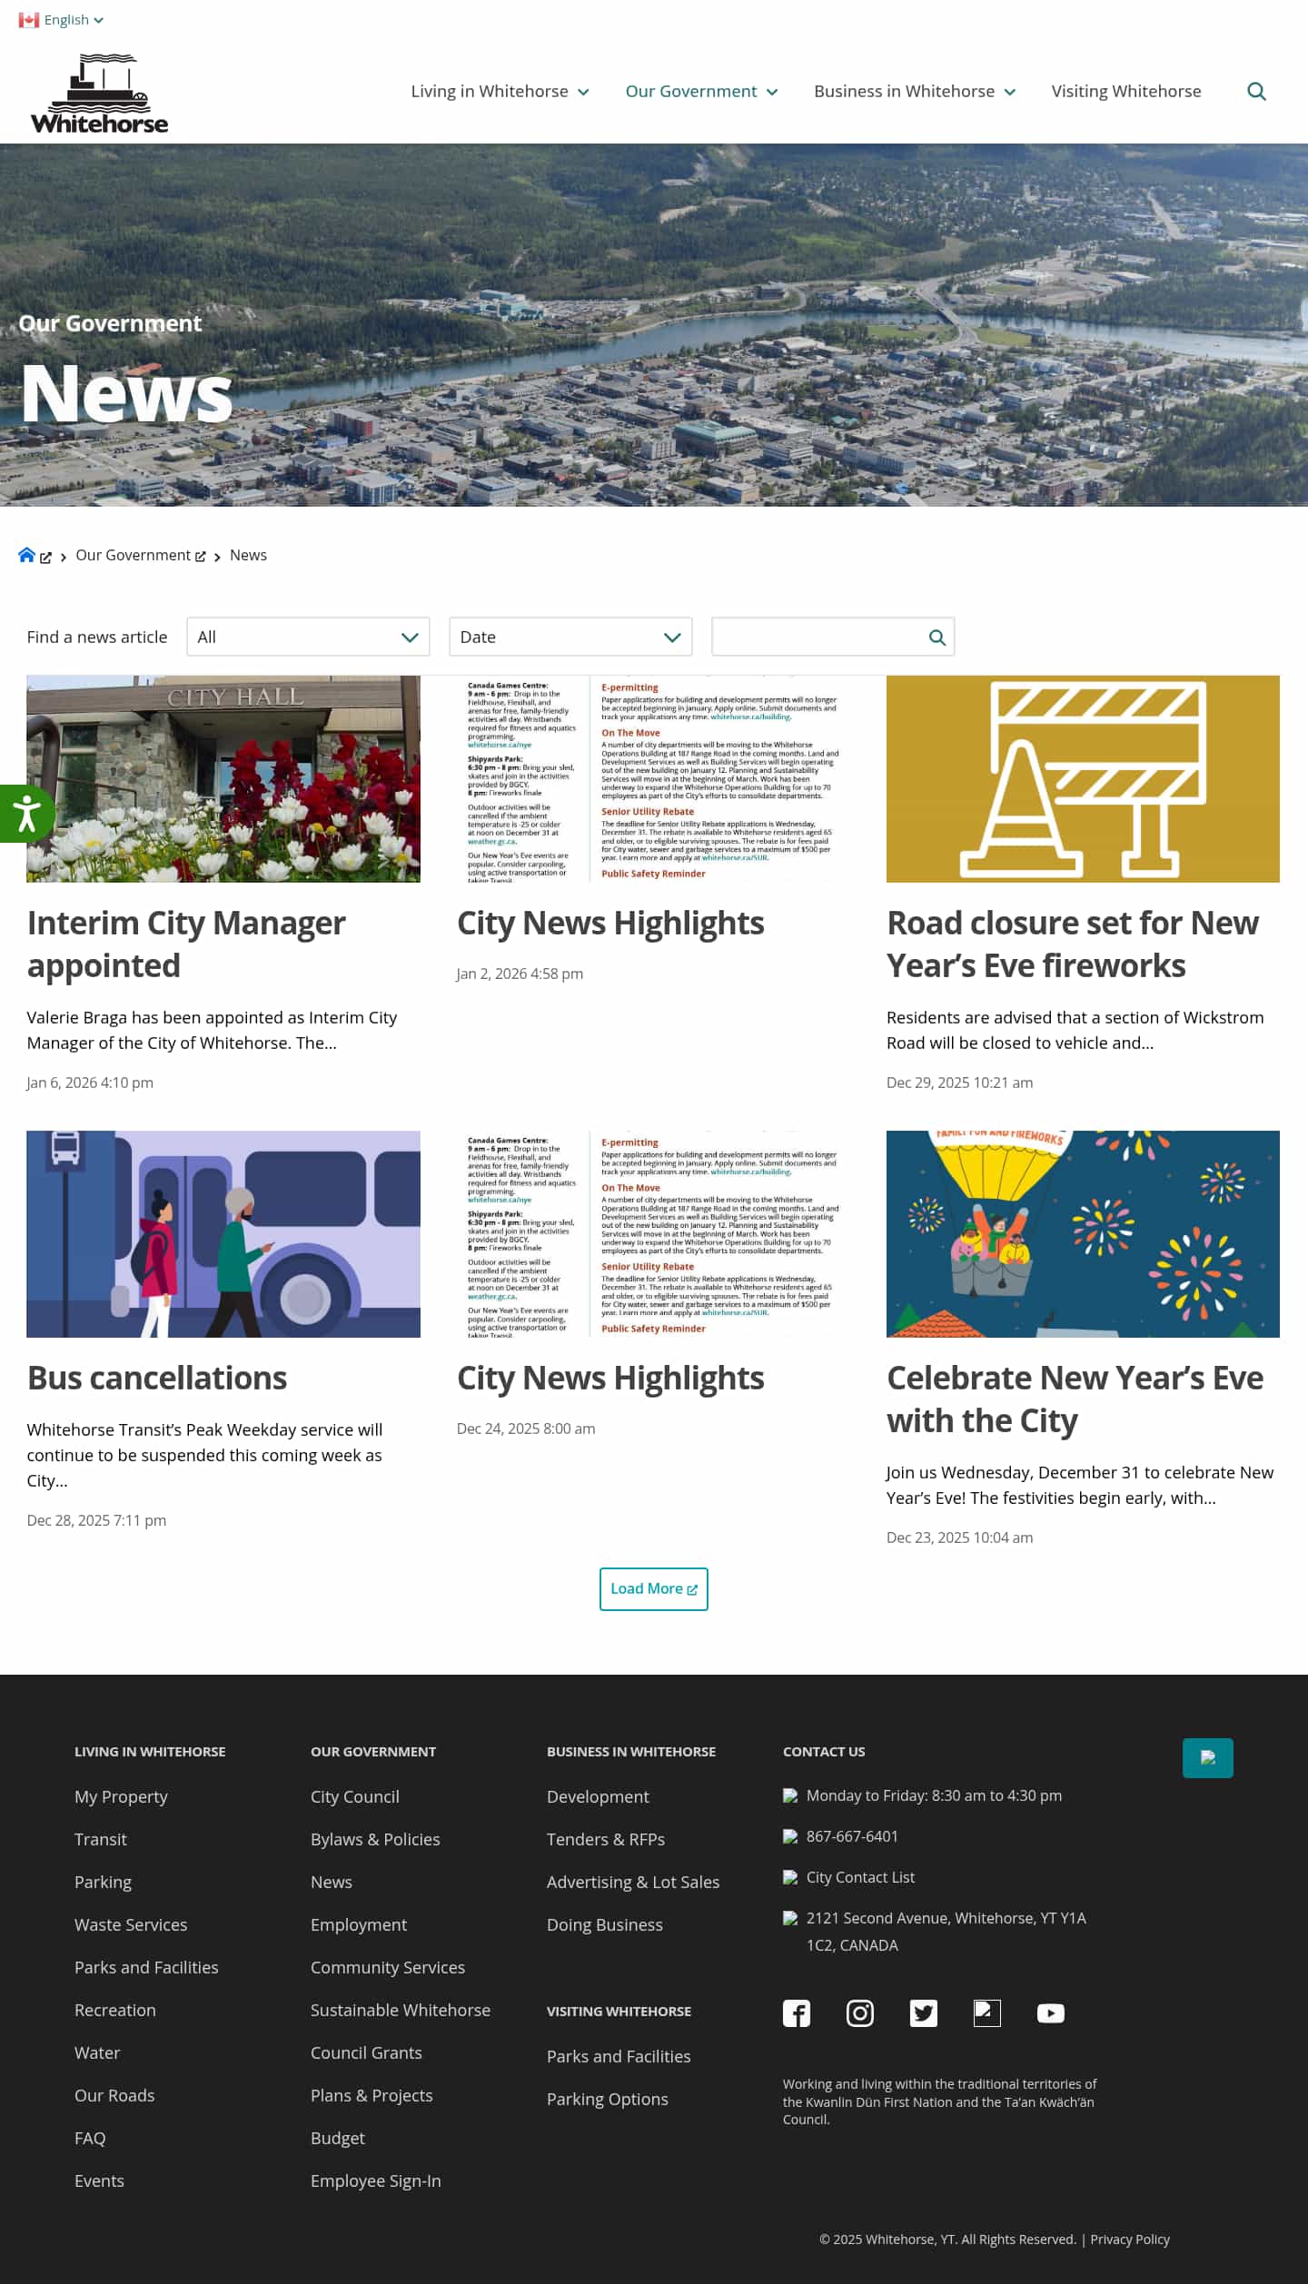Open Bus cancellations article title
The image size is (1308, 2284).
point(157,1379)
